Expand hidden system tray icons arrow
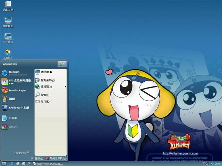Image resolution: width=222 pixels, height=166 pixels. [204, 164]
